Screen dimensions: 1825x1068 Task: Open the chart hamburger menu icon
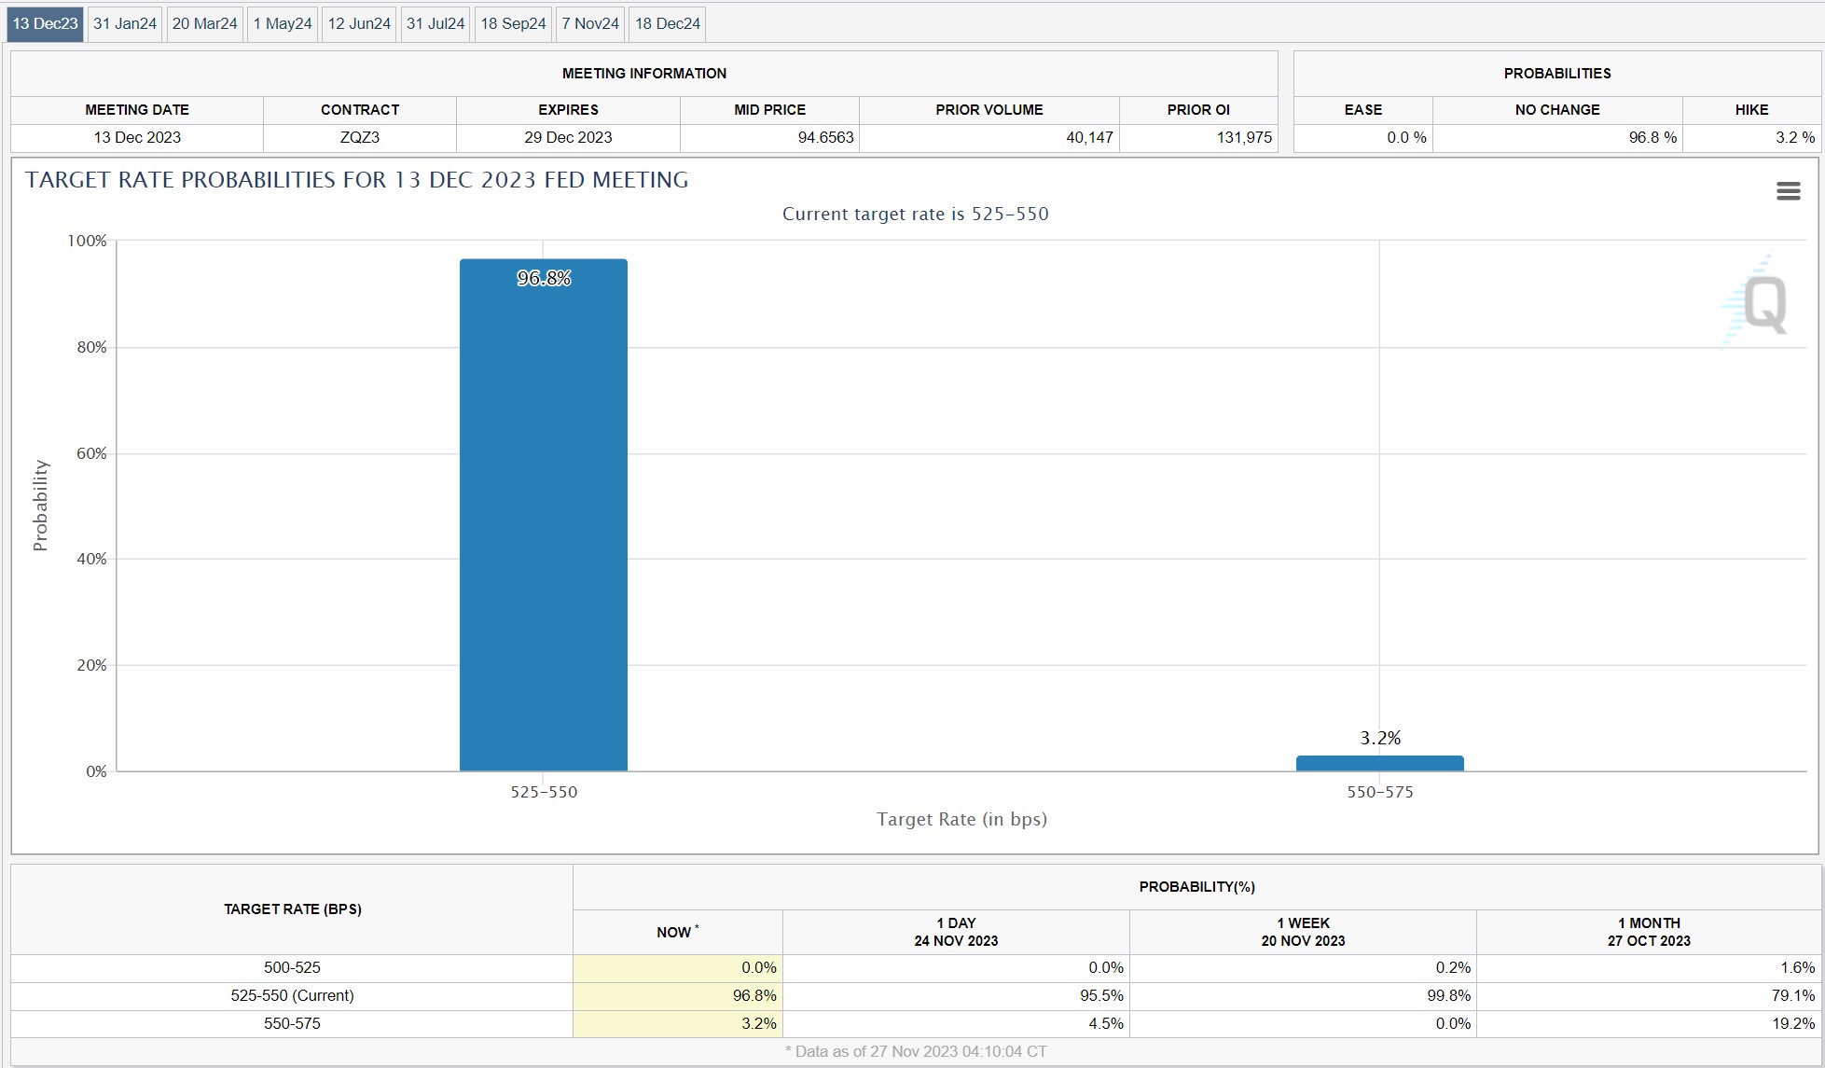click(x=1788, y=191)
